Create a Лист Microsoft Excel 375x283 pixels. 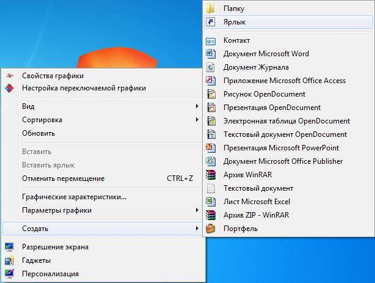289,202
